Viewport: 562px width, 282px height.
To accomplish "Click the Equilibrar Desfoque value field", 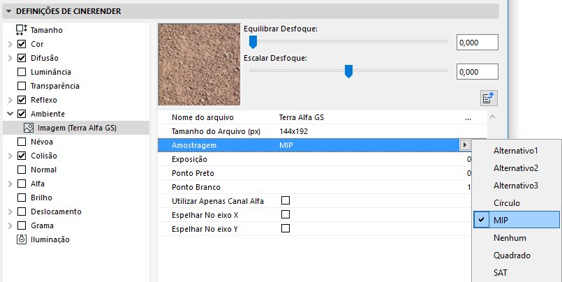I will [x=478, y=43].
